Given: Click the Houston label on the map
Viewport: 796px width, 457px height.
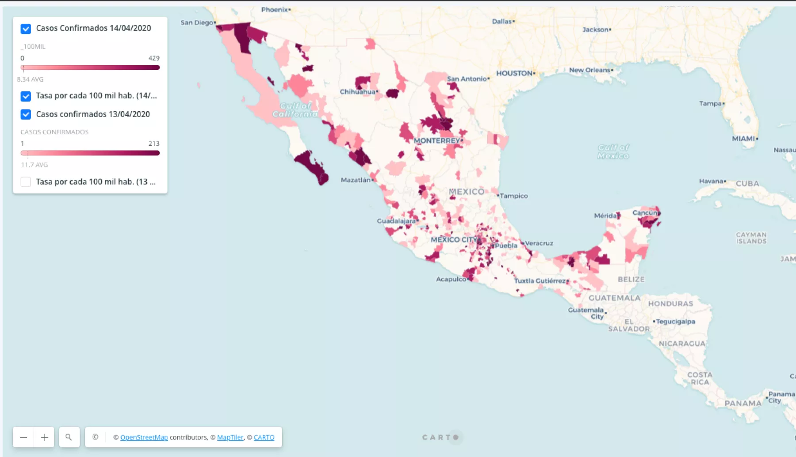Looking at the screenshot, I should 514,73.
